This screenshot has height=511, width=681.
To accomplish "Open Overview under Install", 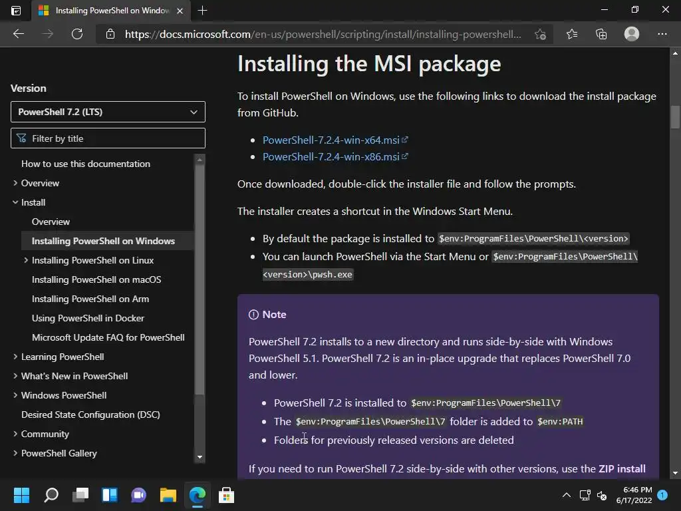I will pos(51,222).
